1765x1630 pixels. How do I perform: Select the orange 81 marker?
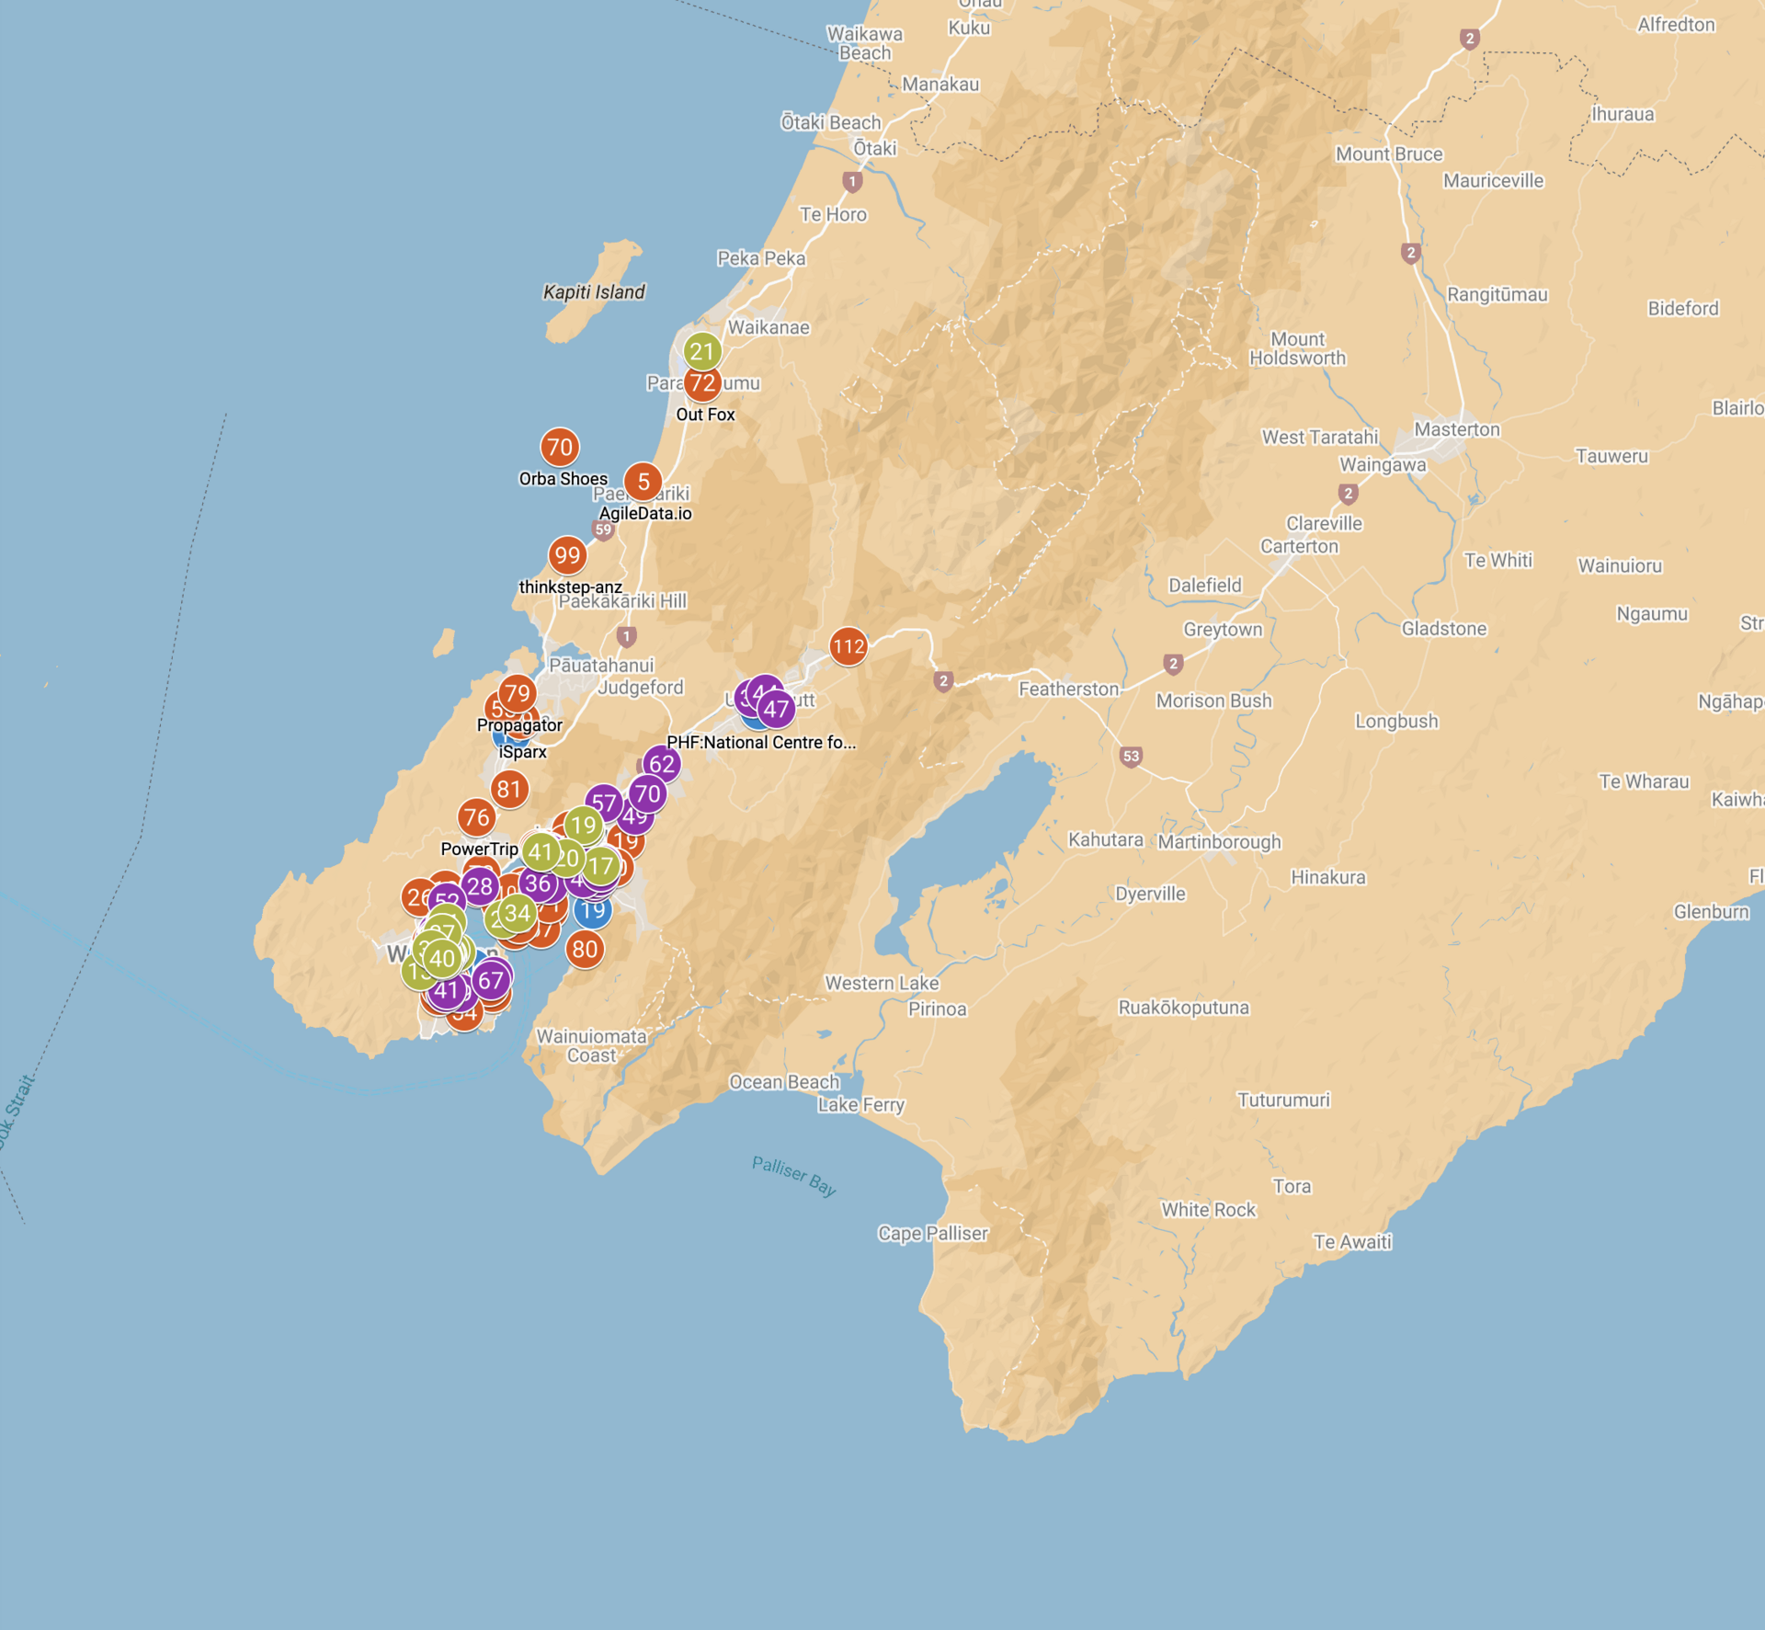(509, 789)
